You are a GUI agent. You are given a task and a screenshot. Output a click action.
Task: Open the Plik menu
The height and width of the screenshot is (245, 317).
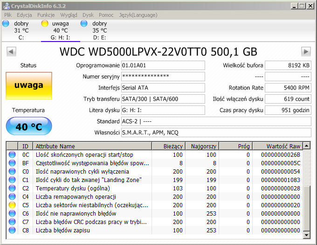point(8,15)
